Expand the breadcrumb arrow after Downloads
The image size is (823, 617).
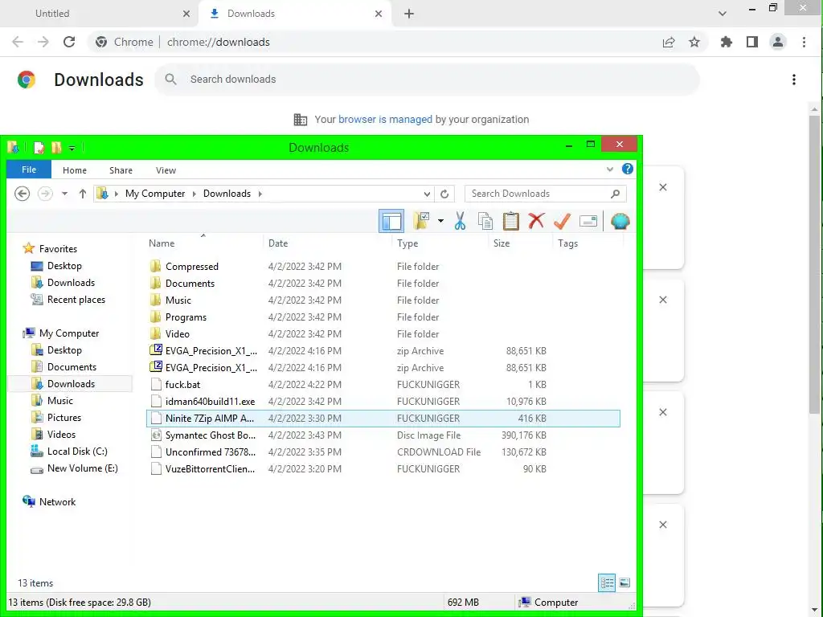[x=260, y=194]
